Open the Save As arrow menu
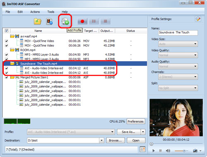This screenshot has height=157, width=207. (x=143, y=132)
